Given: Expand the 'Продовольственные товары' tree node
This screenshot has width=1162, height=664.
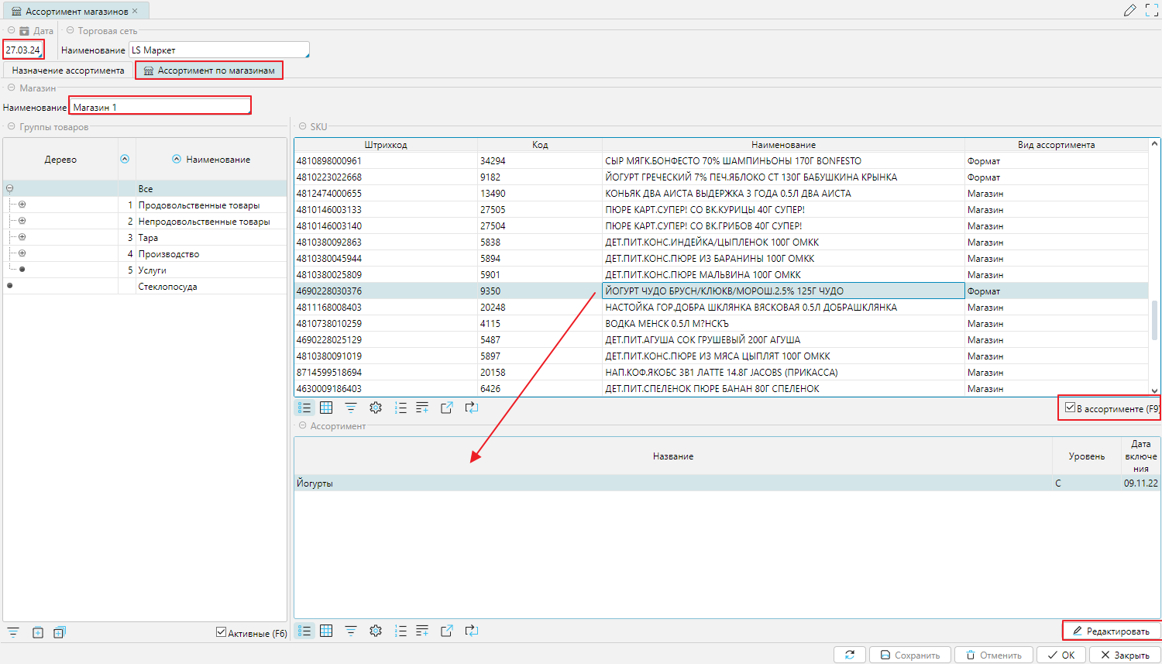Looking at the screenshot, I should [x=22, y=205].
